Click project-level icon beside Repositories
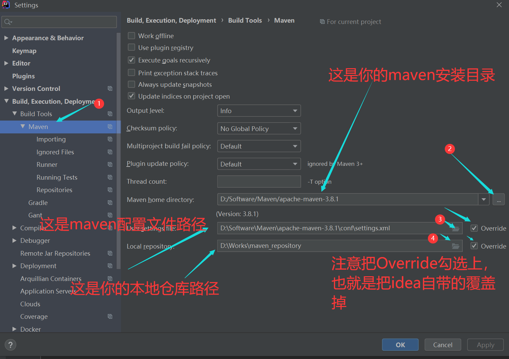 (x=110, y=190)
